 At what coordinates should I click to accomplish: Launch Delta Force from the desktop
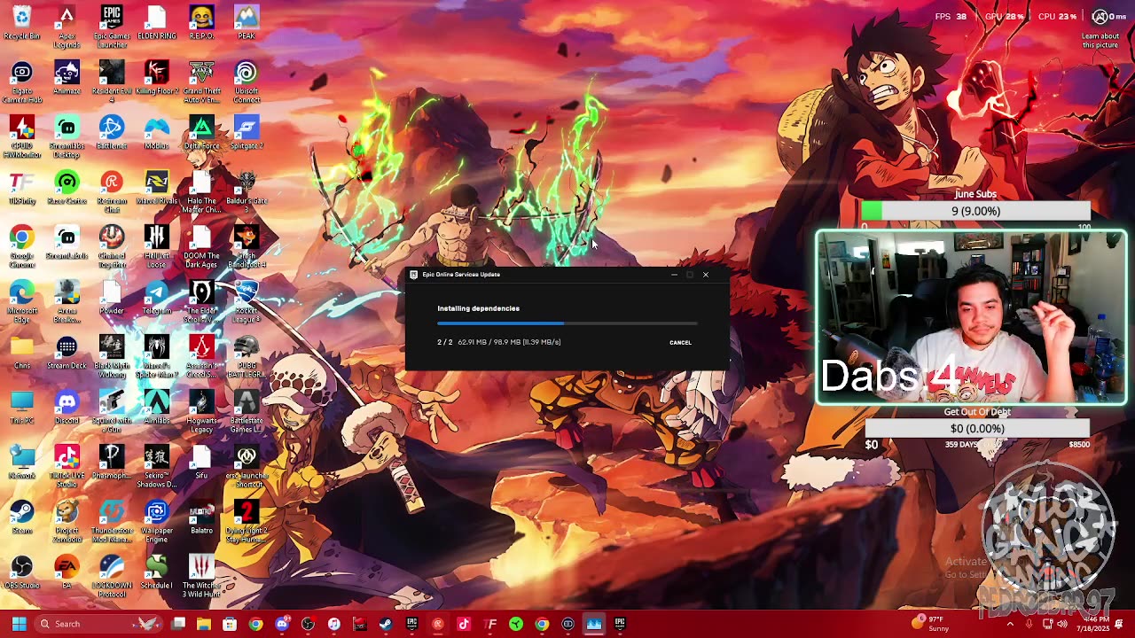pyautogui.click(x=201, y=134)
